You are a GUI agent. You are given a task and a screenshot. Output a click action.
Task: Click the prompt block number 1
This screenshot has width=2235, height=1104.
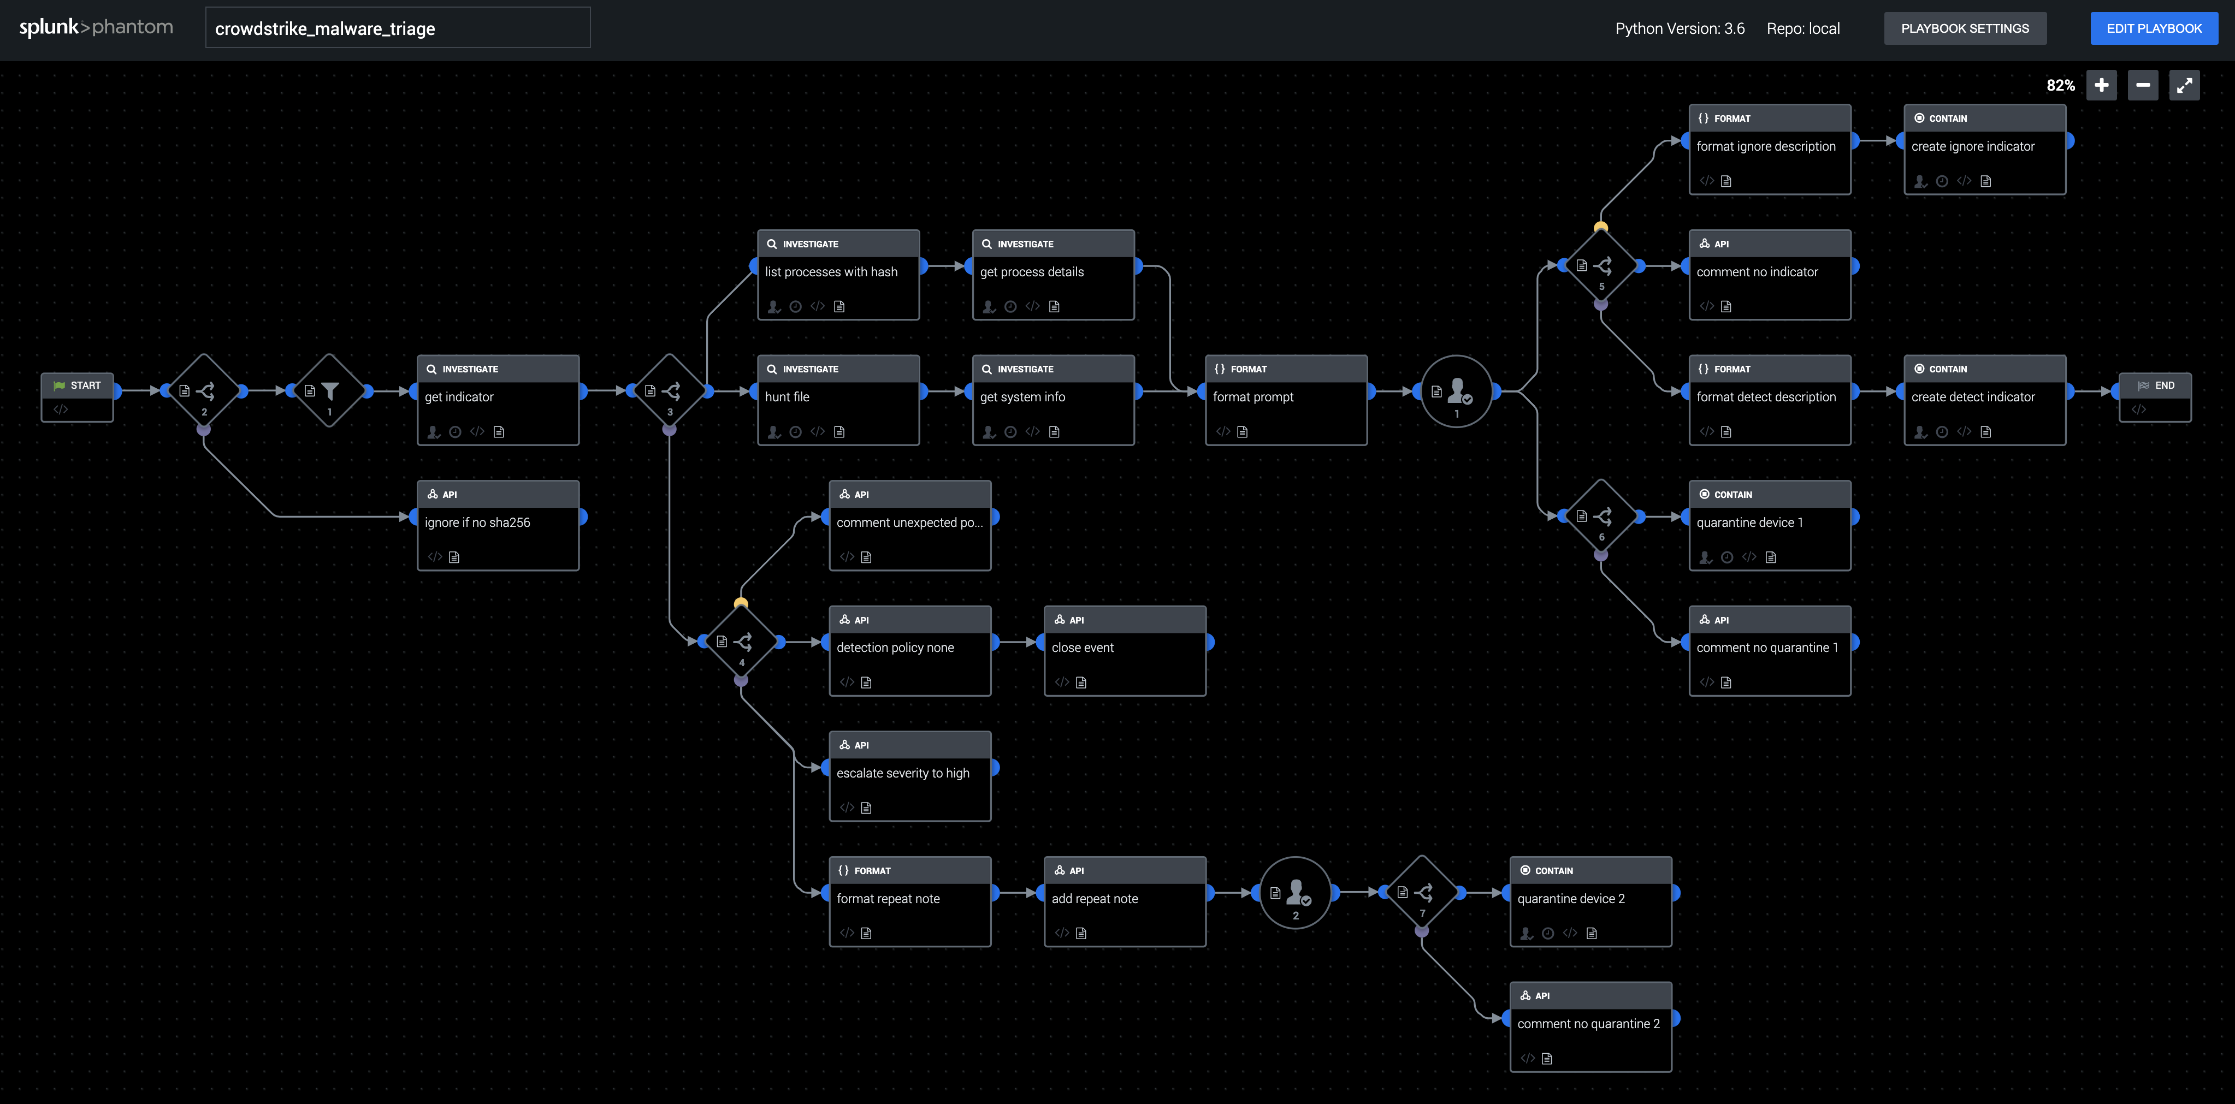click(x=1456, y=392)
